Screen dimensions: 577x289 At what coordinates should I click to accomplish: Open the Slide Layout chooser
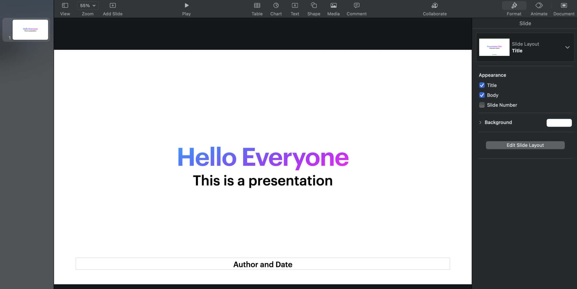click(x=568, y=47)
